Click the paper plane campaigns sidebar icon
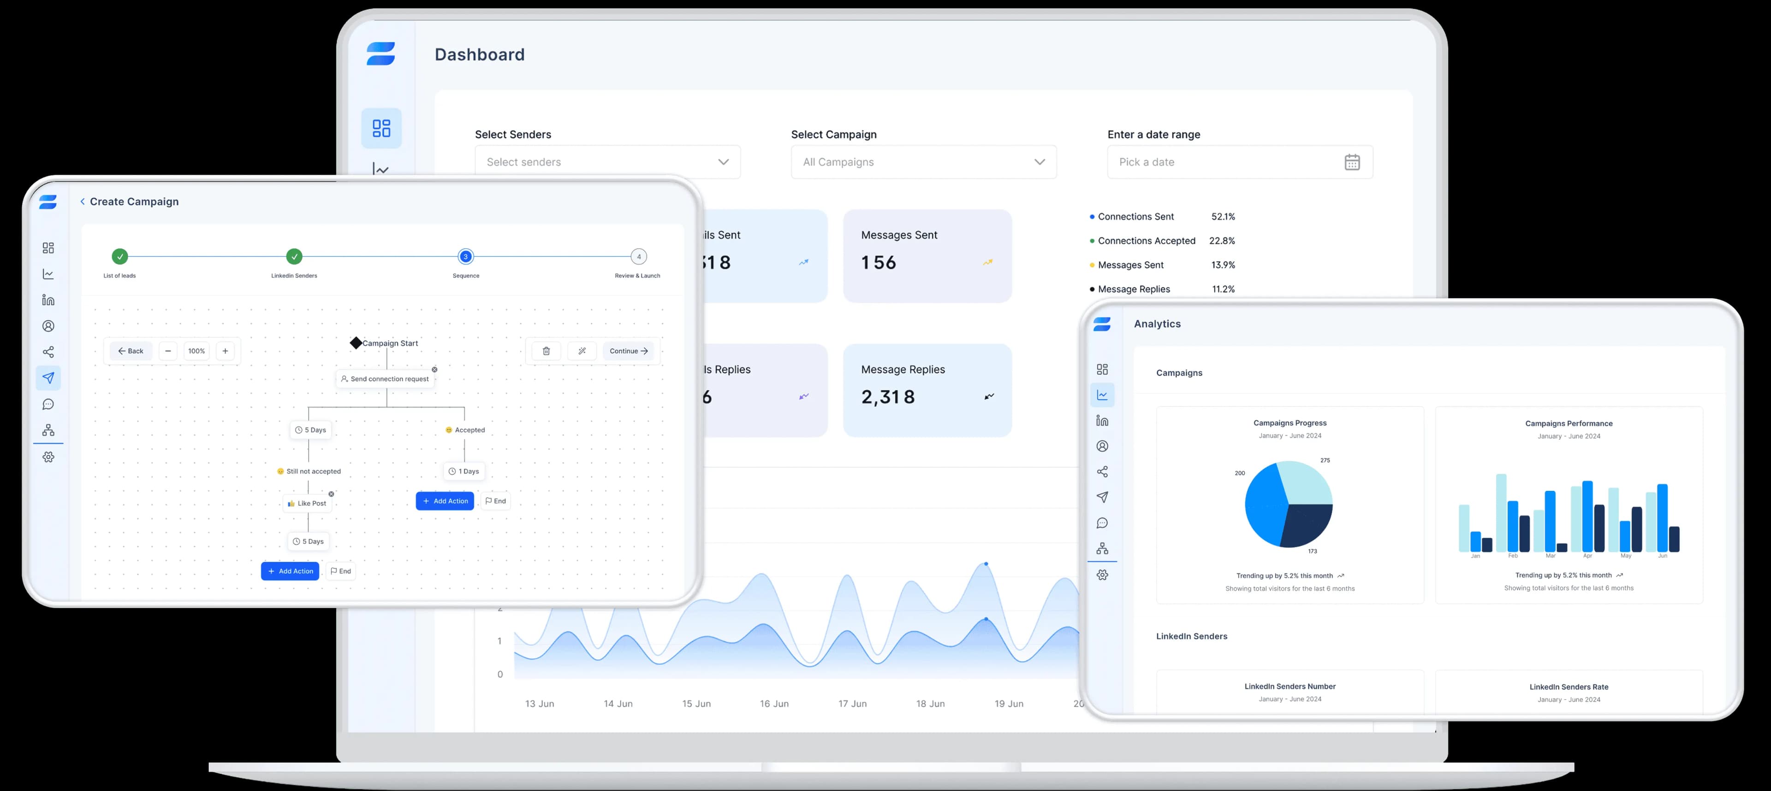1771x791 pixels. point(48,378)
